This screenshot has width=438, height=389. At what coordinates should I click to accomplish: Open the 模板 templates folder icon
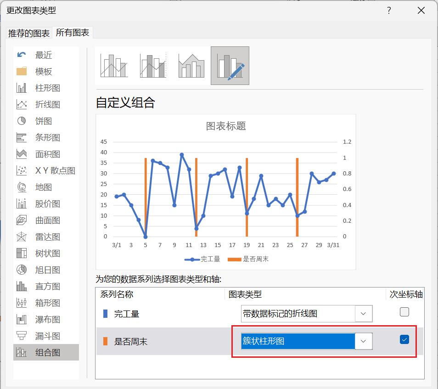coord(22,71)
